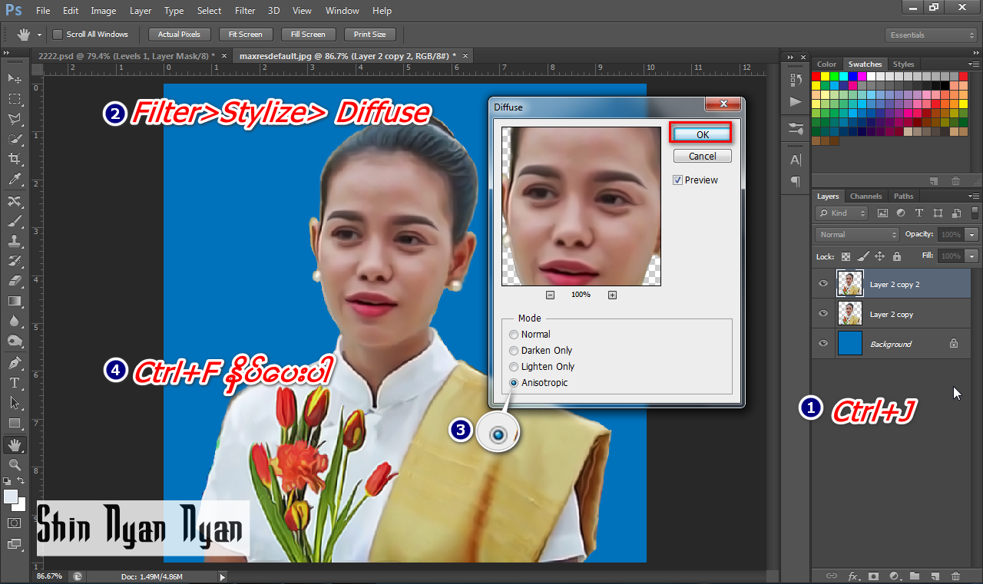Select the Path Selection tool
The height and width of the screenshot is (584, 983).
click(15, 402)
